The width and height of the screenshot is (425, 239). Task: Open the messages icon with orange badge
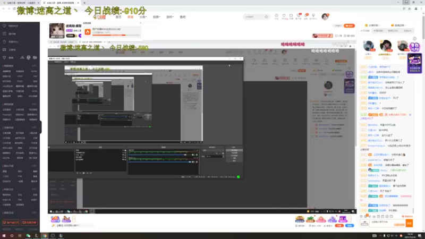pos(306,15)
